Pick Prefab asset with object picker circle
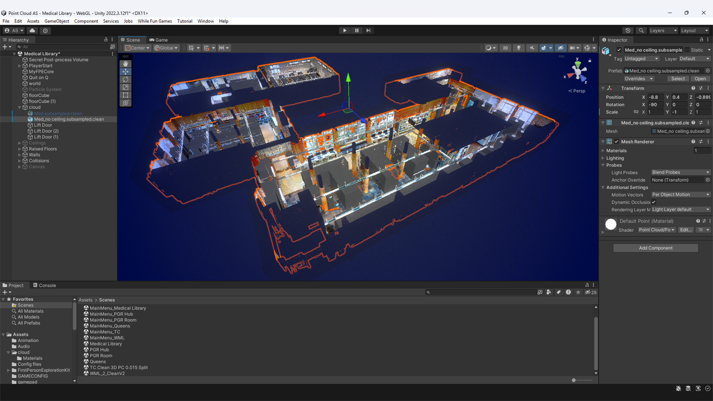This screenshot has width=713, height=401. [708, 71]
